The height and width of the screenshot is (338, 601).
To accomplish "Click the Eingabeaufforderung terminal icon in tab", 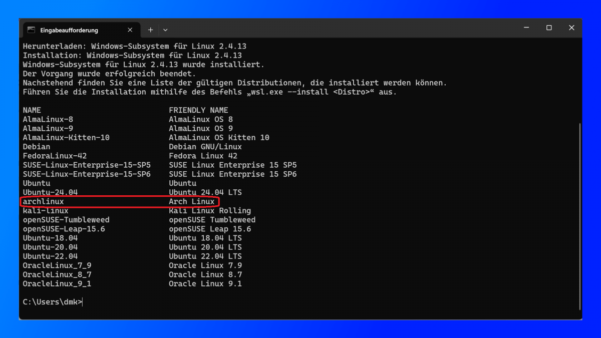I will [31, 30].
